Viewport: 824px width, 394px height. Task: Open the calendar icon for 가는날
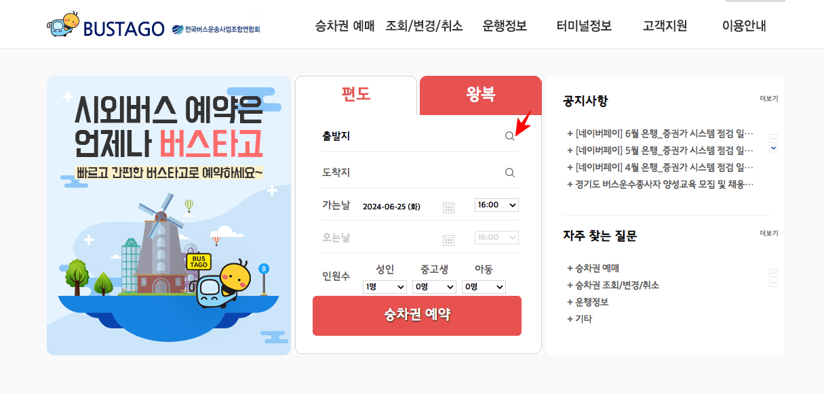pyautogui.click(x=448, y=207)
